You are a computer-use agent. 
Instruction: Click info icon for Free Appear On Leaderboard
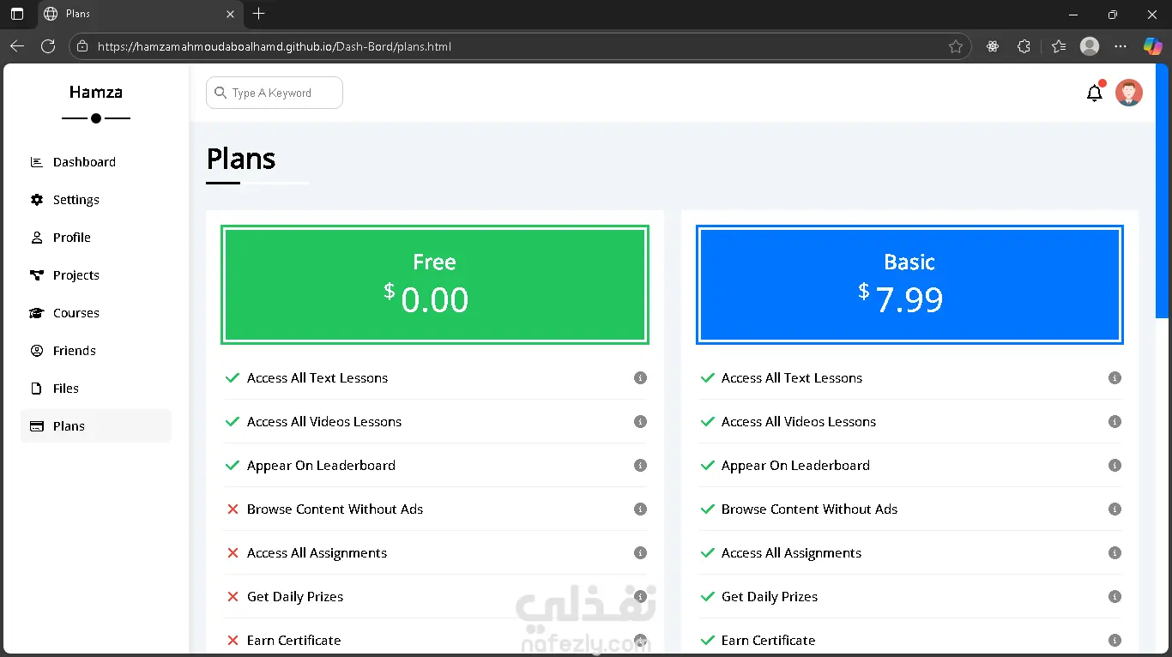[640, 465]
